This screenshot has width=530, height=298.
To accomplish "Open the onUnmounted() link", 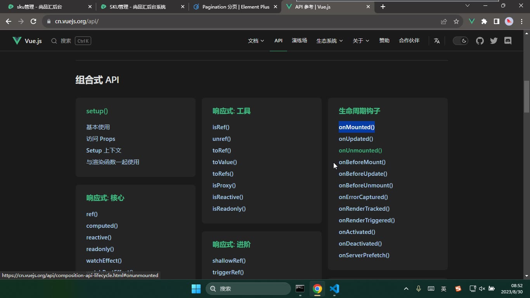I will 360,151.
